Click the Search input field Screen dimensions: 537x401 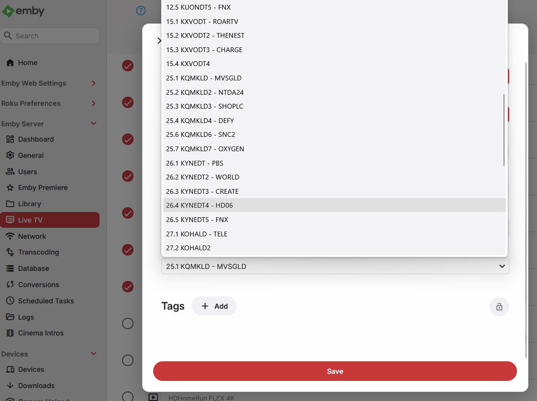tap(50, 35)
